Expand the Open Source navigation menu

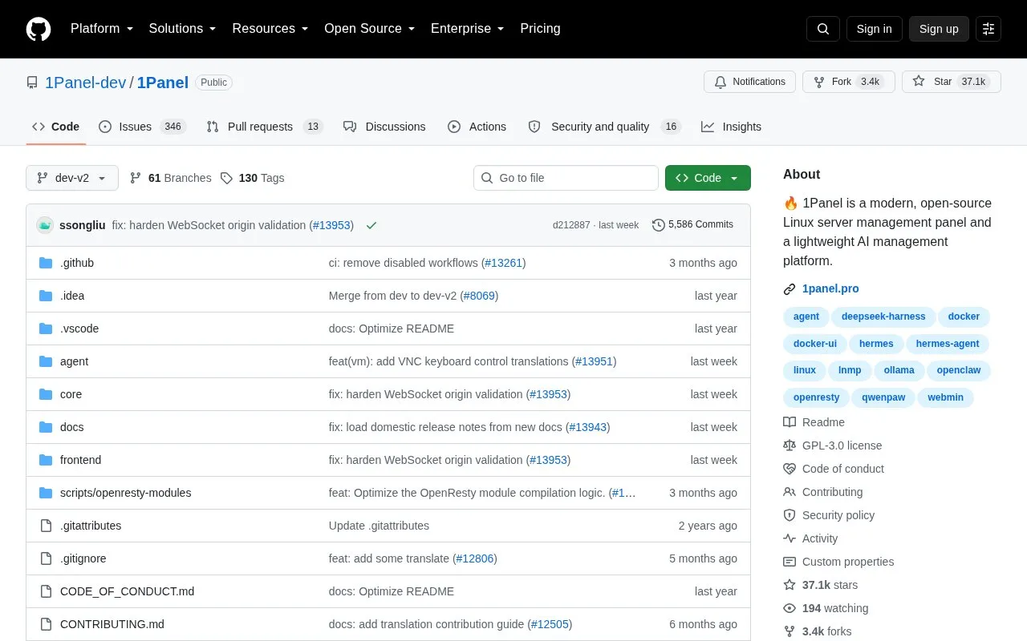coord(370,29)
